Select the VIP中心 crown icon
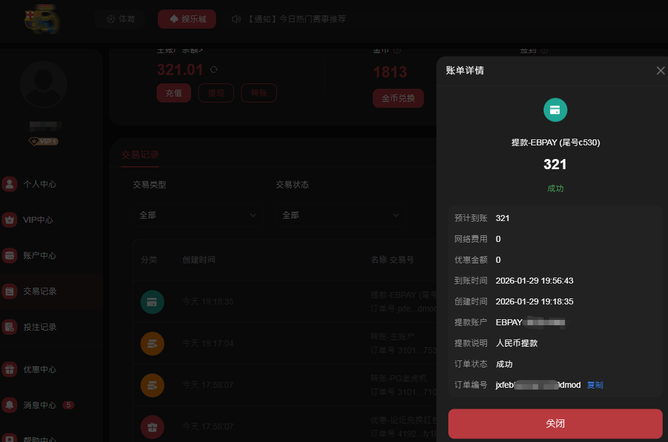Image resolution: width=668 pixels, height=442 pixels. point(10,220)
